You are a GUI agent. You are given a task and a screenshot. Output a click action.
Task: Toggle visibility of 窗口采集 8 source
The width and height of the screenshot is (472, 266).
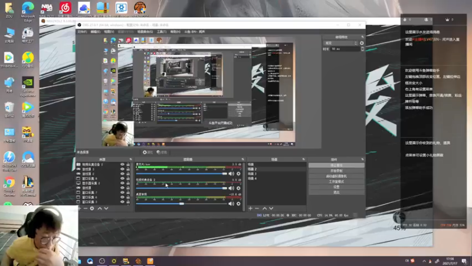point(122,179)
